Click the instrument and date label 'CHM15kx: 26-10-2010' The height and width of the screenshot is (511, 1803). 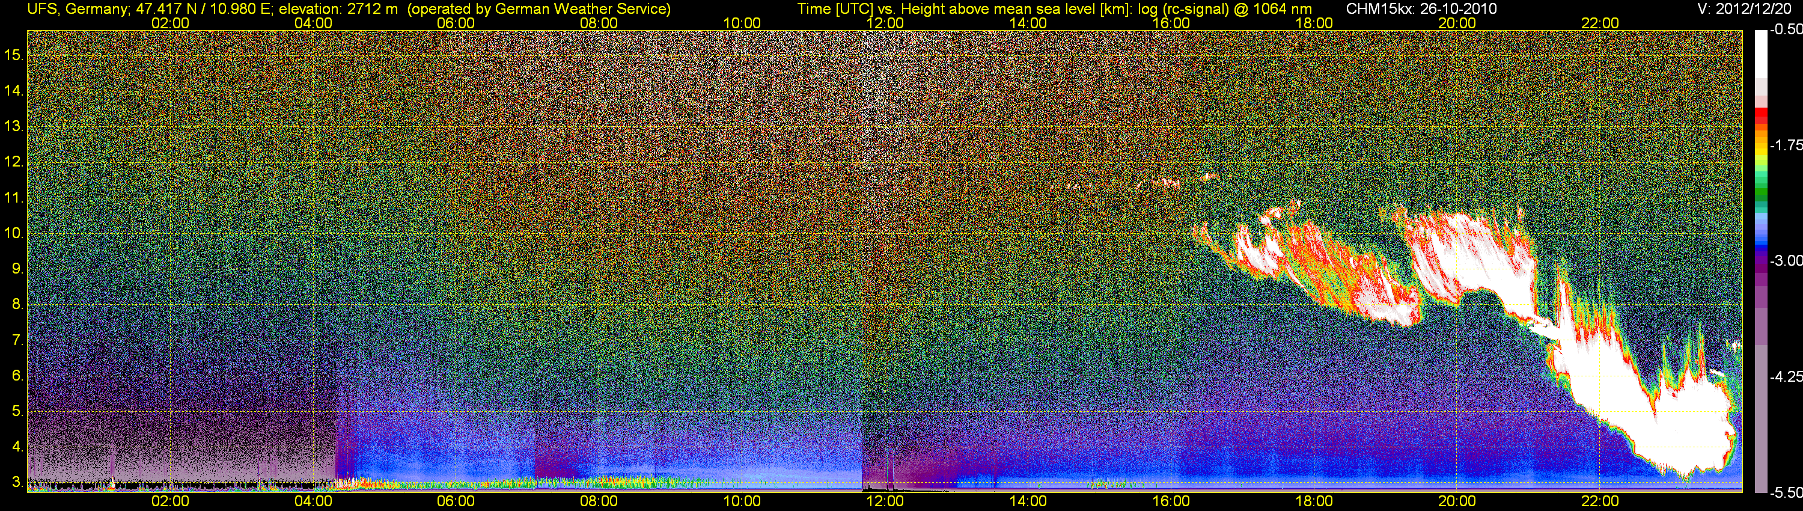1420,9
